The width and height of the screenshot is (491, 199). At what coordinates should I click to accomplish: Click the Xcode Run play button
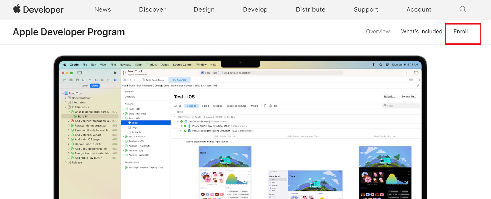click(x=115, y=73)
